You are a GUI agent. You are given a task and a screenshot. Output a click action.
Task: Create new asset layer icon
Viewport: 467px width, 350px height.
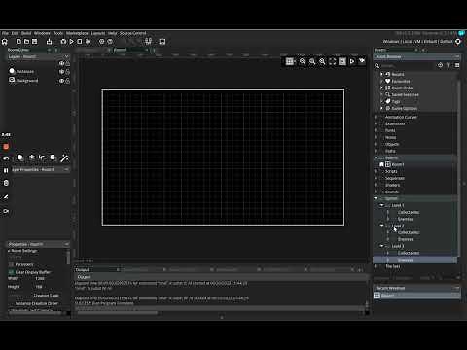(x=53, y=157)
